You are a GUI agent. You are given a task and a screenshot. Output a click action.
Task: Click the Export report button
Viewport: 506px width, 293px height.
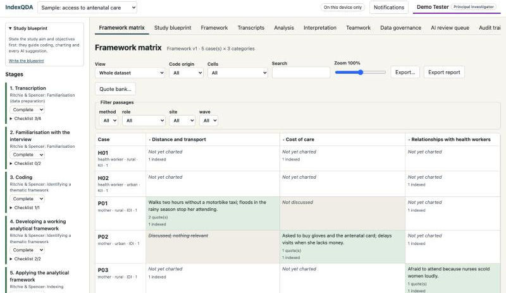pos(444,72)
